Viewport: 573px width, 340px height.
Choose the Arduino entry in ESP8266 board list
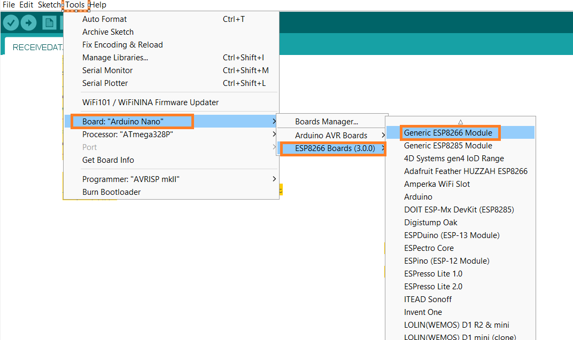tap(460, 196)
